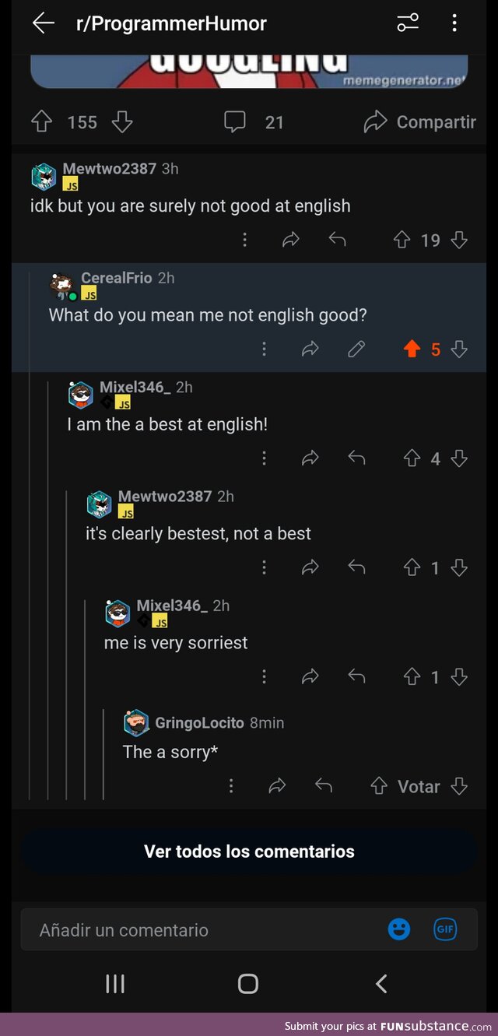The height and width of the screenshot is (1036, 498).
Task: Tap 'Votar' to upvote GringoLocito's comment
Action: point(419,786)
